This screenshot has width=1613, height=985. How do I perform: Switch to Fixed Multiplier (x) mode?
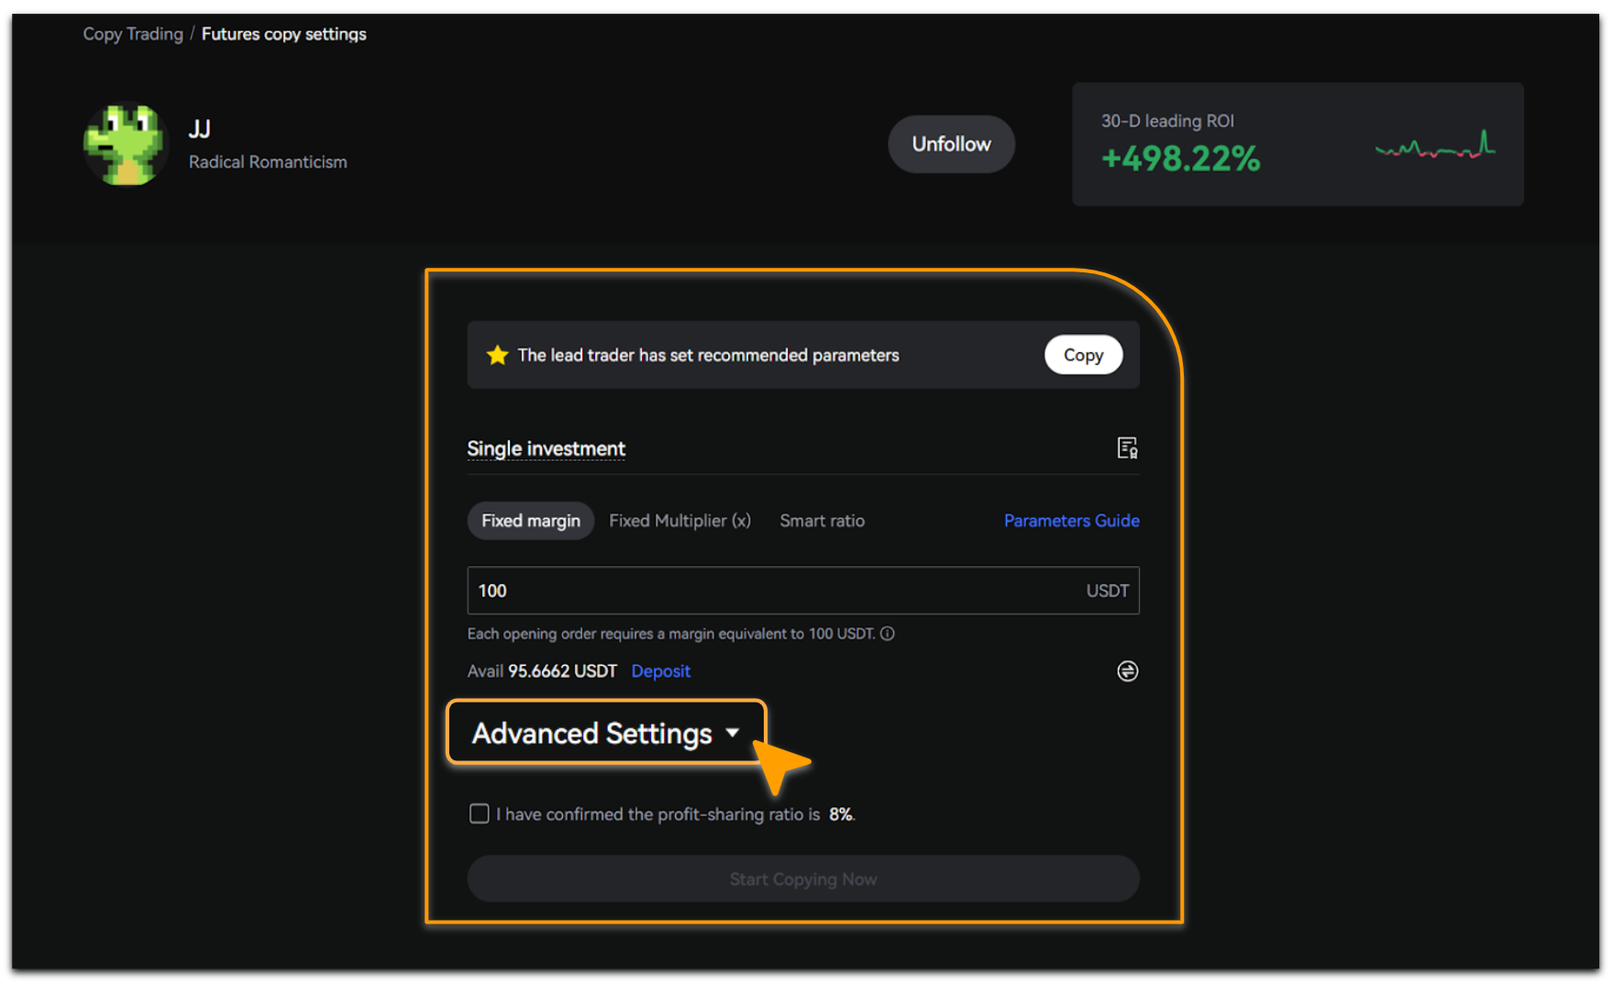[679, 521]
